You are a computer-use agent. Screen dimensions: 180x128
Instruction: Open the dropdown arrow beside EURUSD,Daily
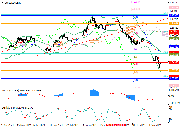coord(3,3)
